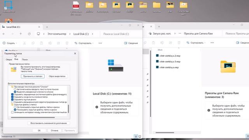Check 'Скрывать расширения для зарегистрированных типов' checkbox
The height and width of the screenshot is (140, 249).
[x=12, y=102]
